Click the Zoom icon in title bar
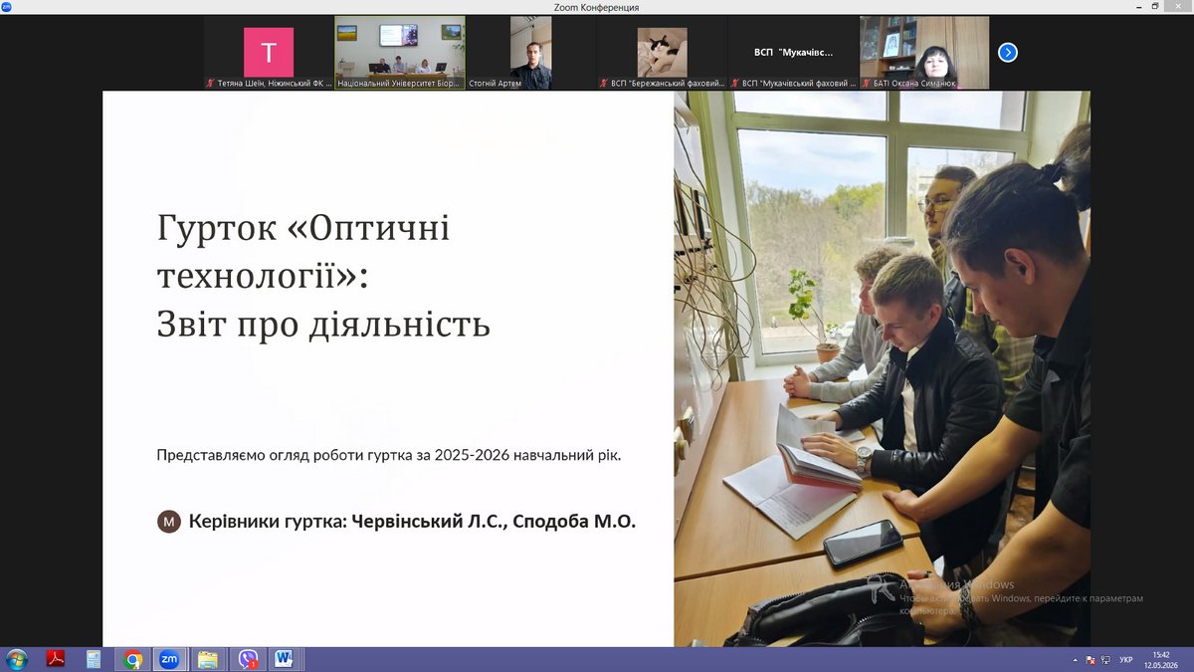The height and width of the screenshot is (672, 1194). 6,7
